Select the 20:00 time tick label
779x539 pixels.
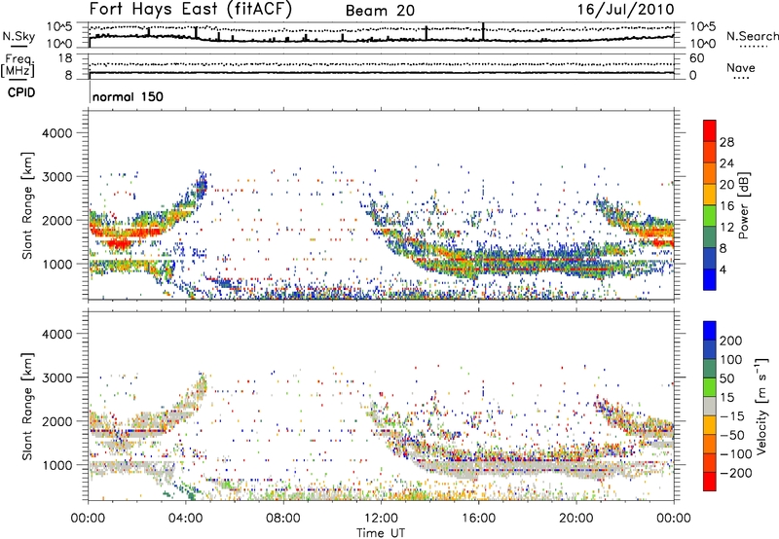(x=575, y=519)
